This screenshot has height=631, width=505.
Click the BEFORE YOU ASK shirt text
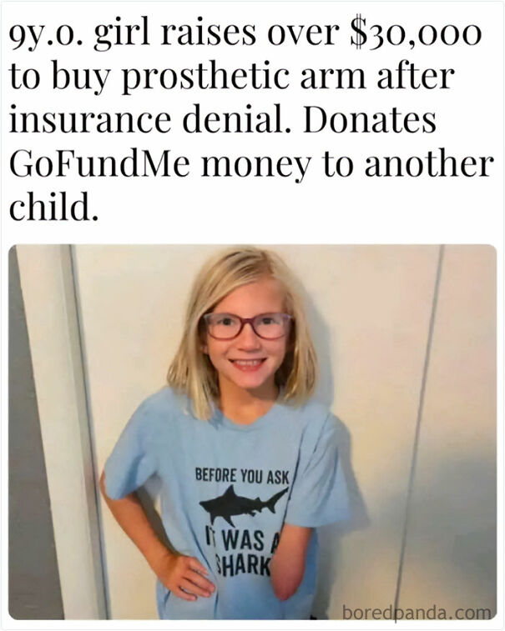pos(242,475)
